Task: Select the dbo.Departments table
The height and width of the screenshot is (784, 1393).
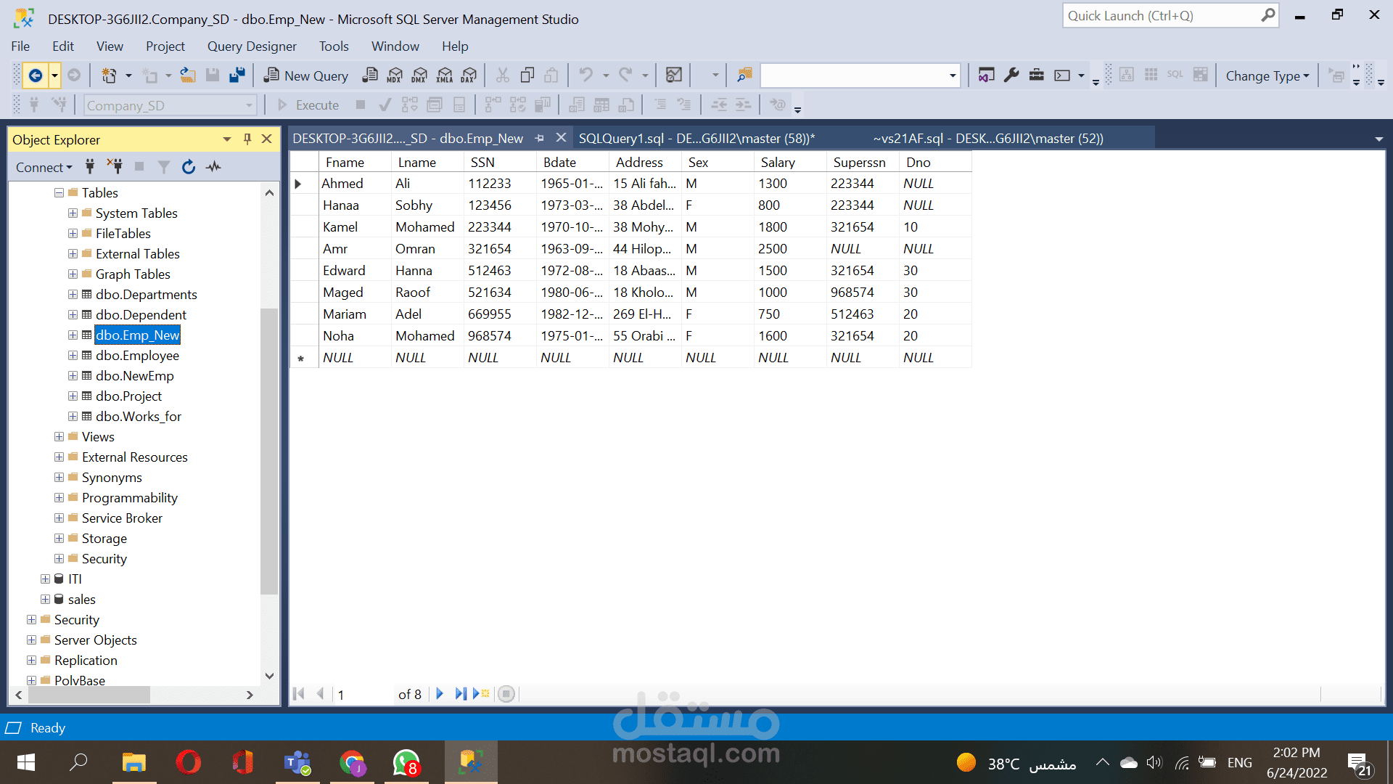Action: coord(146,295)
